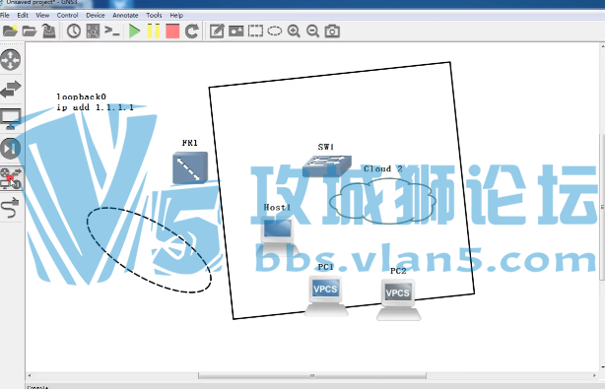Image resolution: width=605 pixels, height=389 pixels.
Task: Click the vertical scrollbar thumb
Action: (602, 206)
